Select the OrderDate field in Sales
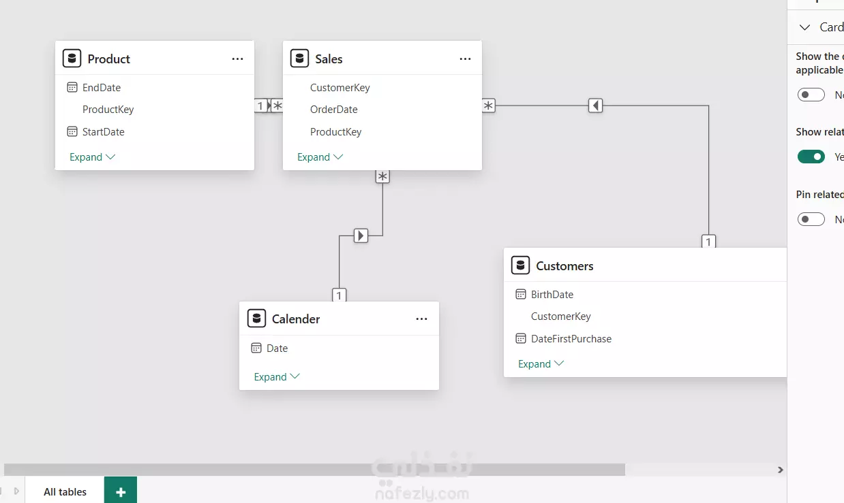 pos(333,110)
